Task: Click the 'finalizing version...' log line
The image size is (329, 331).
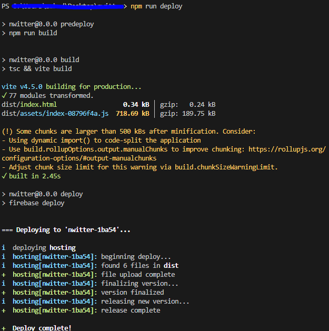Action: 90,284
